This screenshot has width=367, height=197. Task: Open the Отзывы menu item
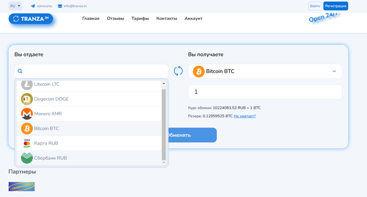click(x=115, y=18)
